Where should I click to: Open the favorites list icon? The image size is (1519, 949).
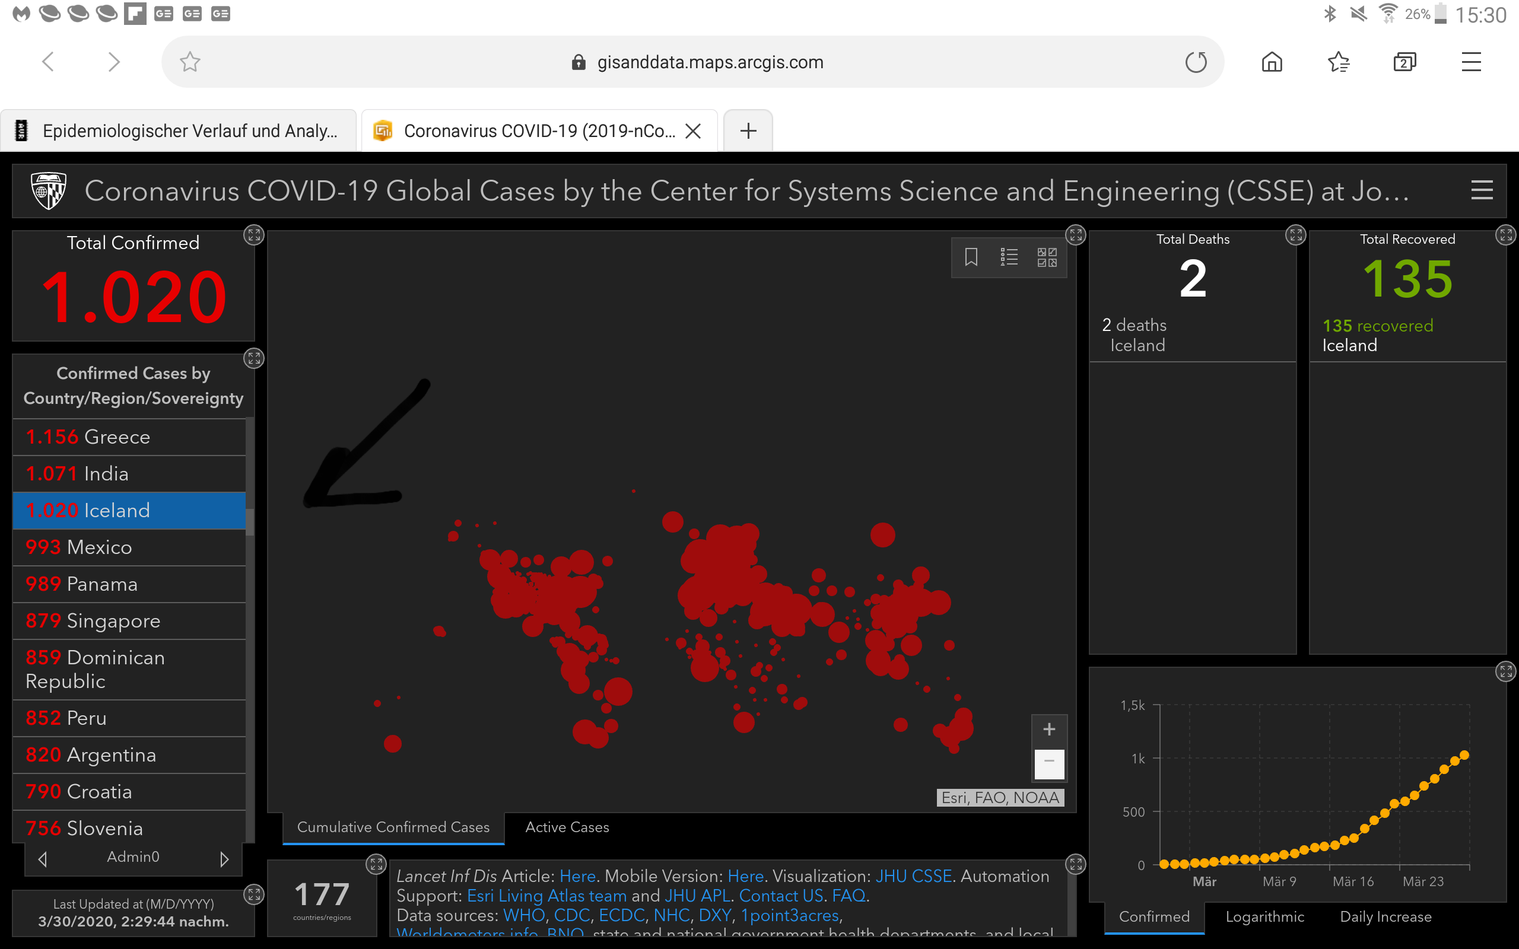click(1339, 62)
